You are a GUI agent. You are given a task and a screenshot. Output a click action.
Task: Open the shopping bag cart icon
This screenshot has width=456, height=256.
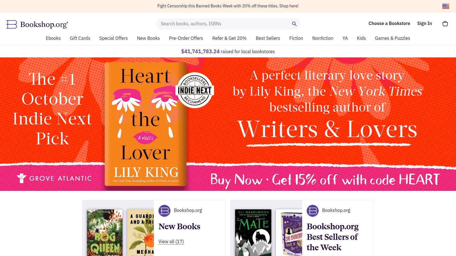click(x=445, y=24)
